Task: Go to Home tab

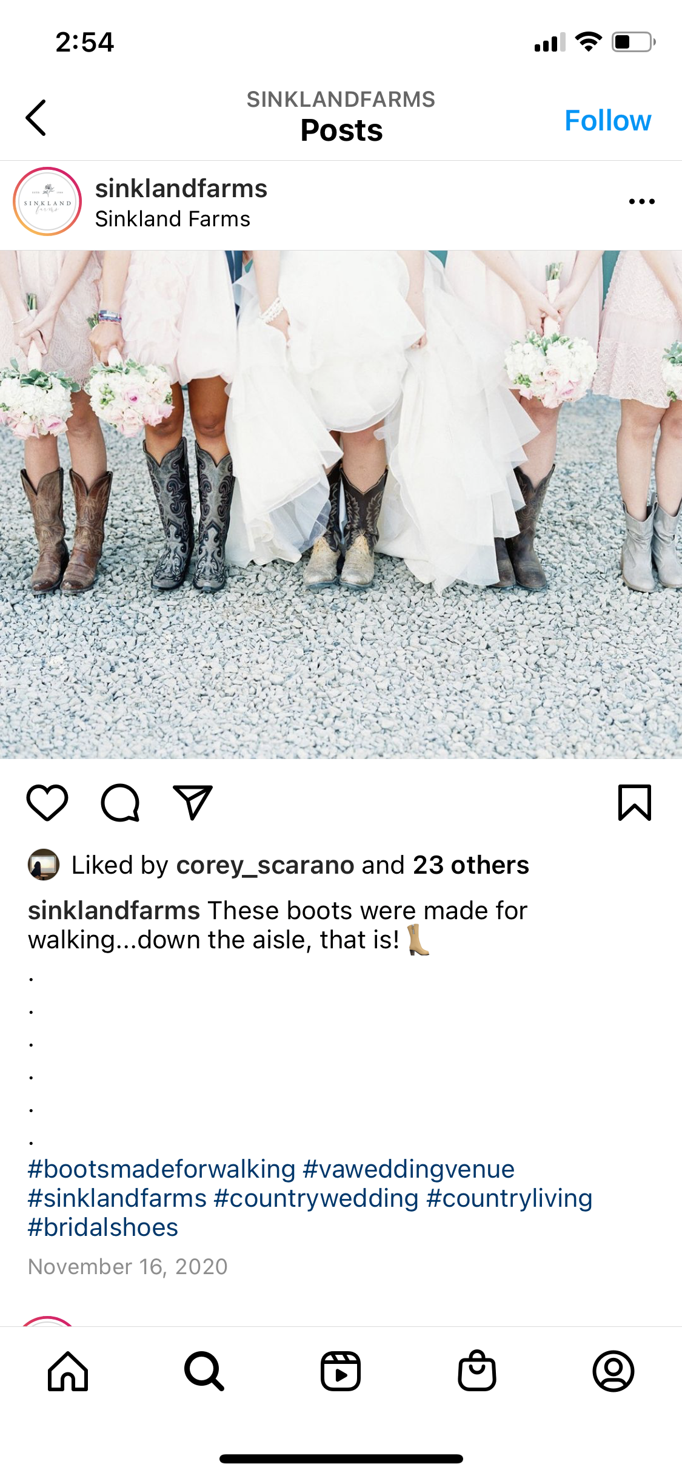Action: coord(68,1371)
